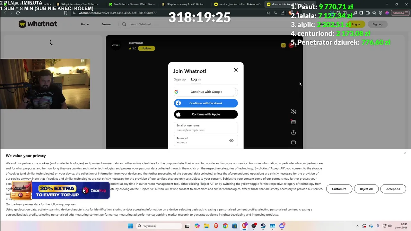The image size is (411, 231).
Task: Continue with Google
Action: pyautogui.click(x=206, y=92)
